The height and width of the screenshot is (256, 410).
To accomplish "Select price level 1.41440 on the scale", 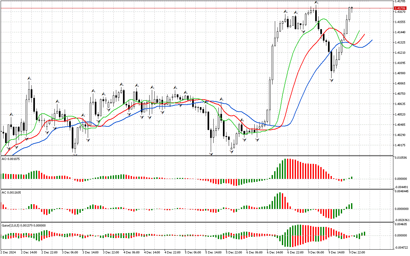I will 400,32.
